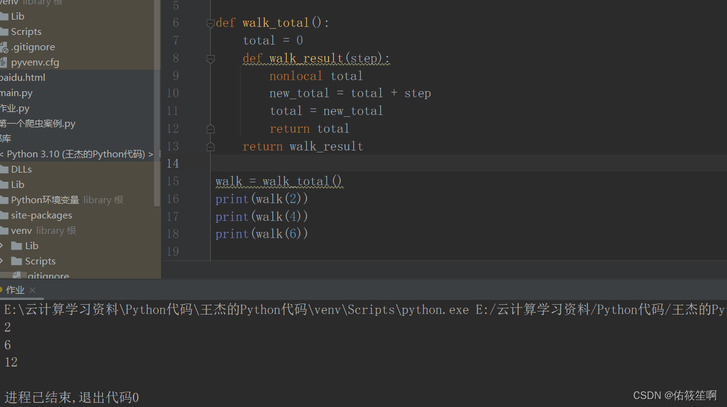Click the 'total = 0' line
727x407 pixels.
tap(273, 41)
